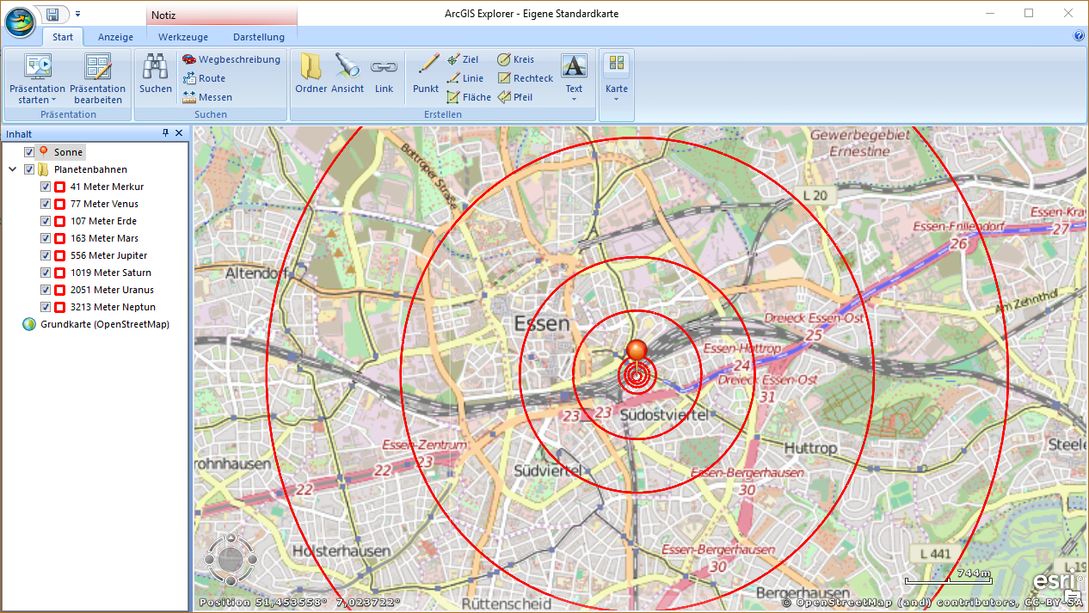This screenshot has width=1089, height=613.
Task: Click the Link chain icon
Action: coord(384,68)
